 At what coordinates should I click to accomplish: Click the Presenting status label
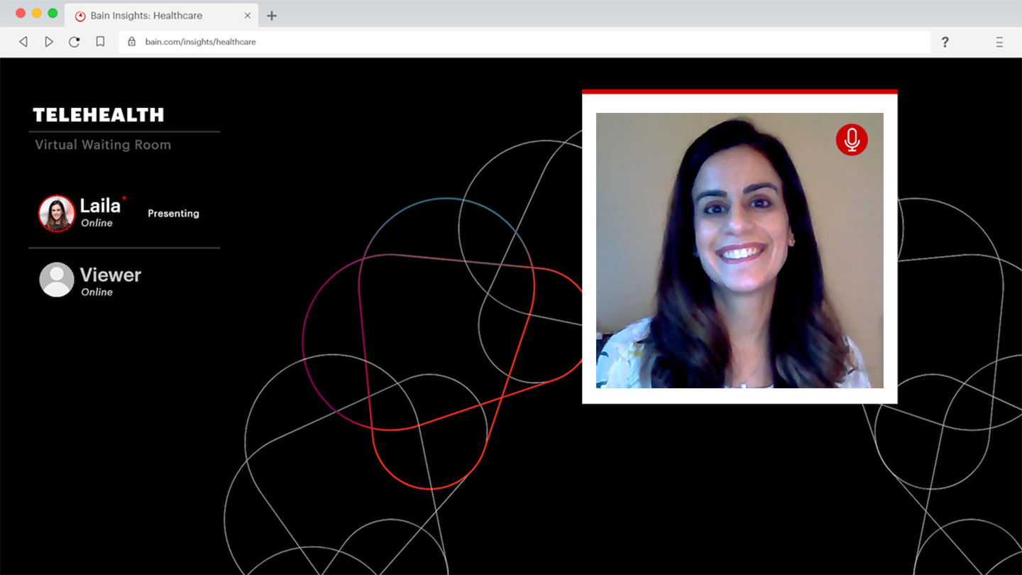point(173,214)
